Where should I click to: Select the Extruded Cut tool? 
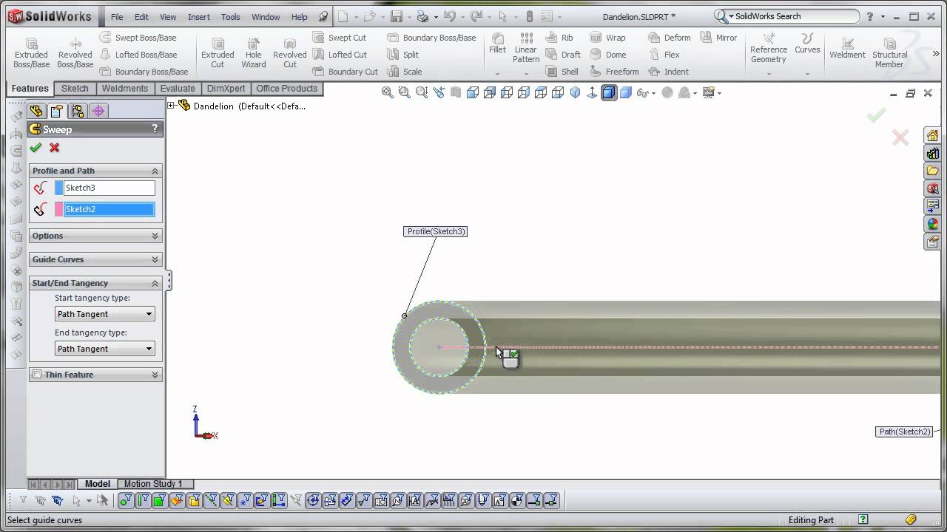[218, 53]
